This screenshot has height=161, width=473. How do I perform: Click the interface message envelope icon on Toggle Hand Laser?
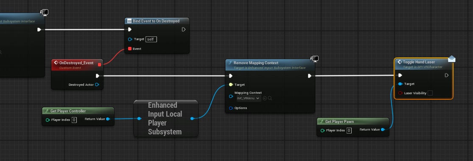tap(452, 59)
